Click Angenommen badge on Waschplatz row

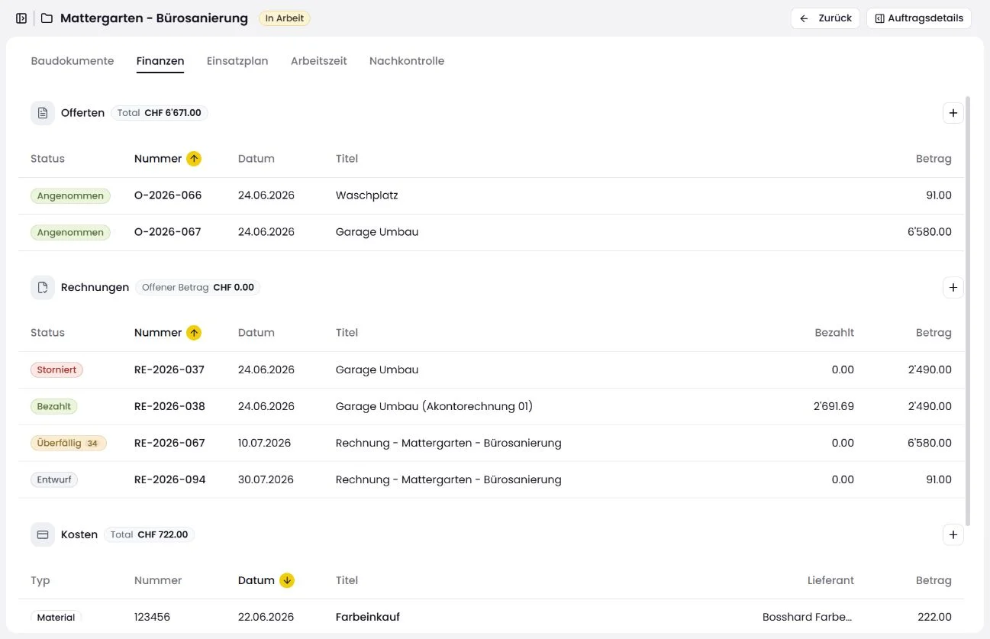coord(70,196)
